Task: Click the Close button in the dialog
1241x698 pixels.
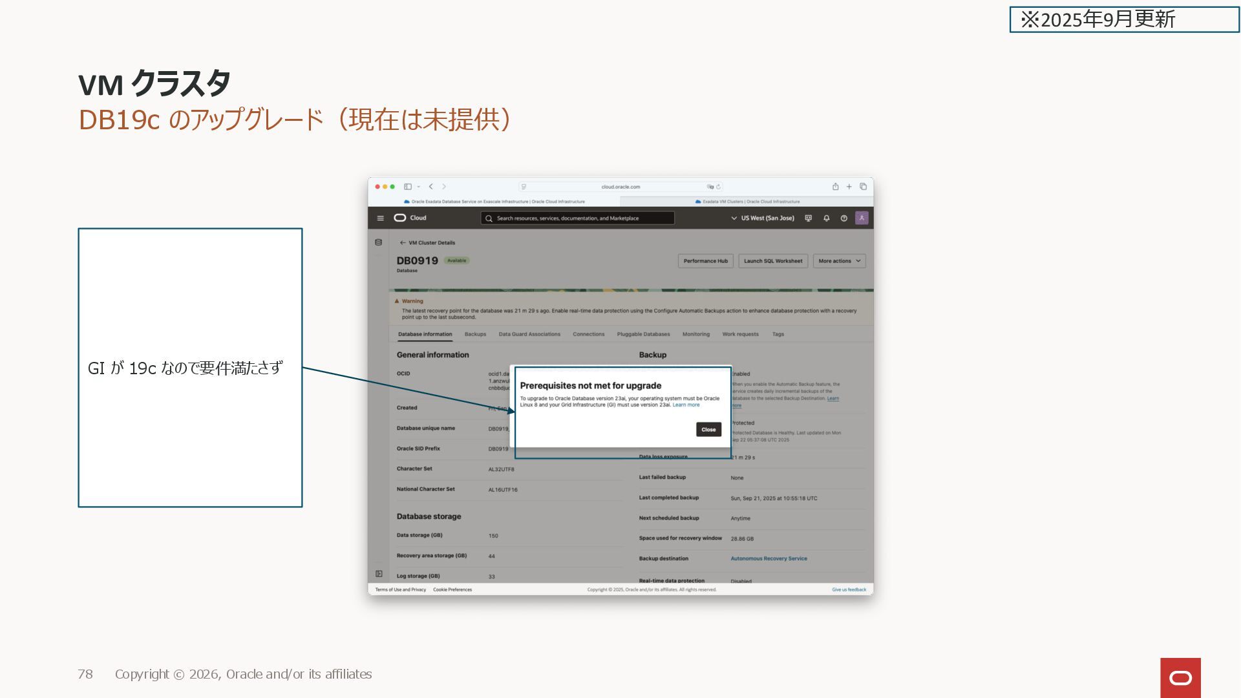Action: [708, 430]
